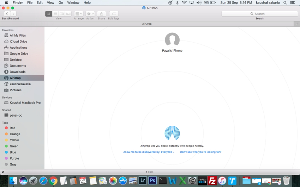Switch to icon view
300x187 pixels.
[x=49, y=14]
